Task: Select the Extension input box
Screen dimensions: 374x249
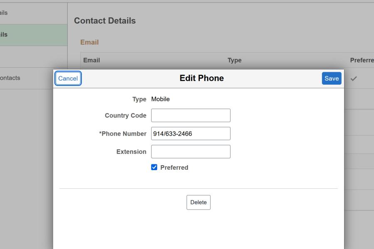Action: click(190, 151)
